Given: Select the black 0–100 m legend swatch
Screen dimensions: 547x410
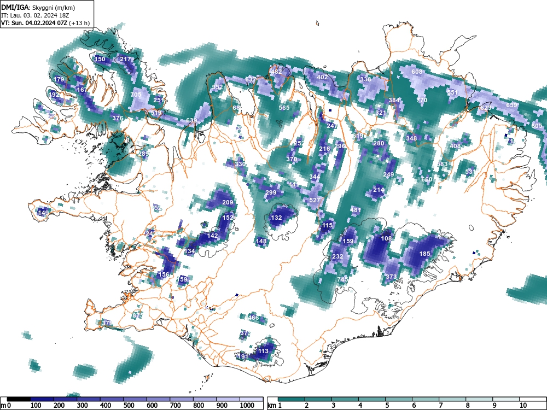Looking at the screenshot, I should [19, 399].
